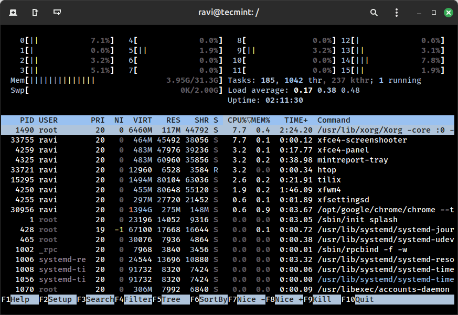The width and height of the screenshot is (458, 315).
Task: Select the htop process row
Action: tap(228, 170)
